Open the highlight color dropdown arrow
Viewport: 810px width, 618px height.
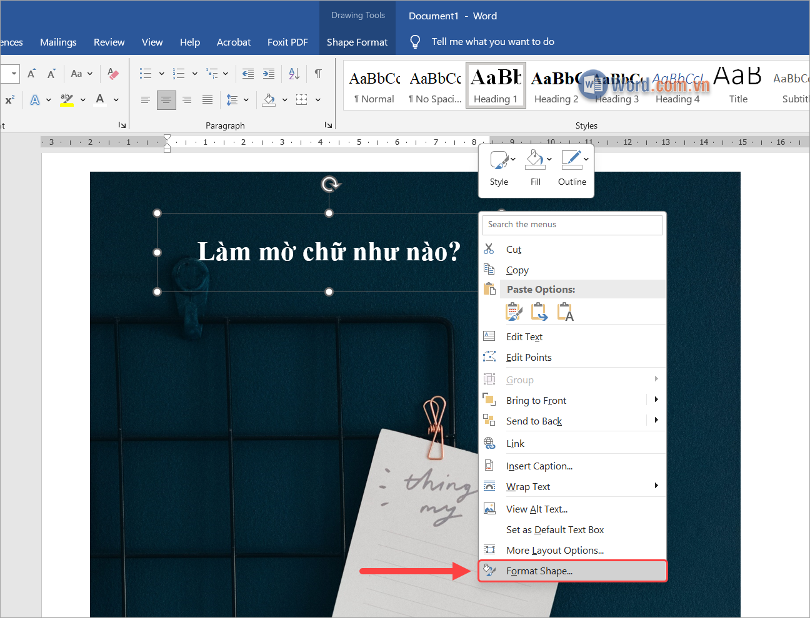coord(82,100)
